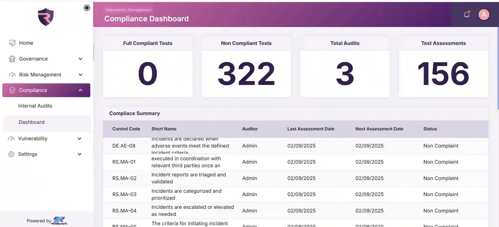The height and width of the screenshot is (227, 499).
Task: Click the Risk Management gauge icon
Action: (x=12, y=75)
